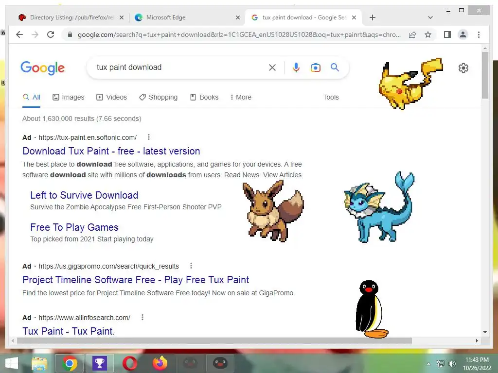Image resolution: width=498 pixels, height=373 pixels.
Task: Click the URL address bar
Action: coord(239,34)
